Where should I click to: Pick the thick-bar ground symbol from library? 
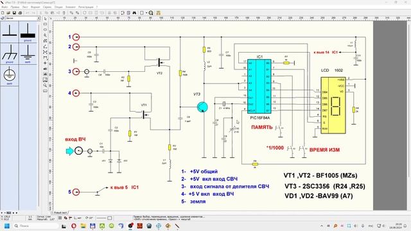pyautogui.click(x=28, y=31)
